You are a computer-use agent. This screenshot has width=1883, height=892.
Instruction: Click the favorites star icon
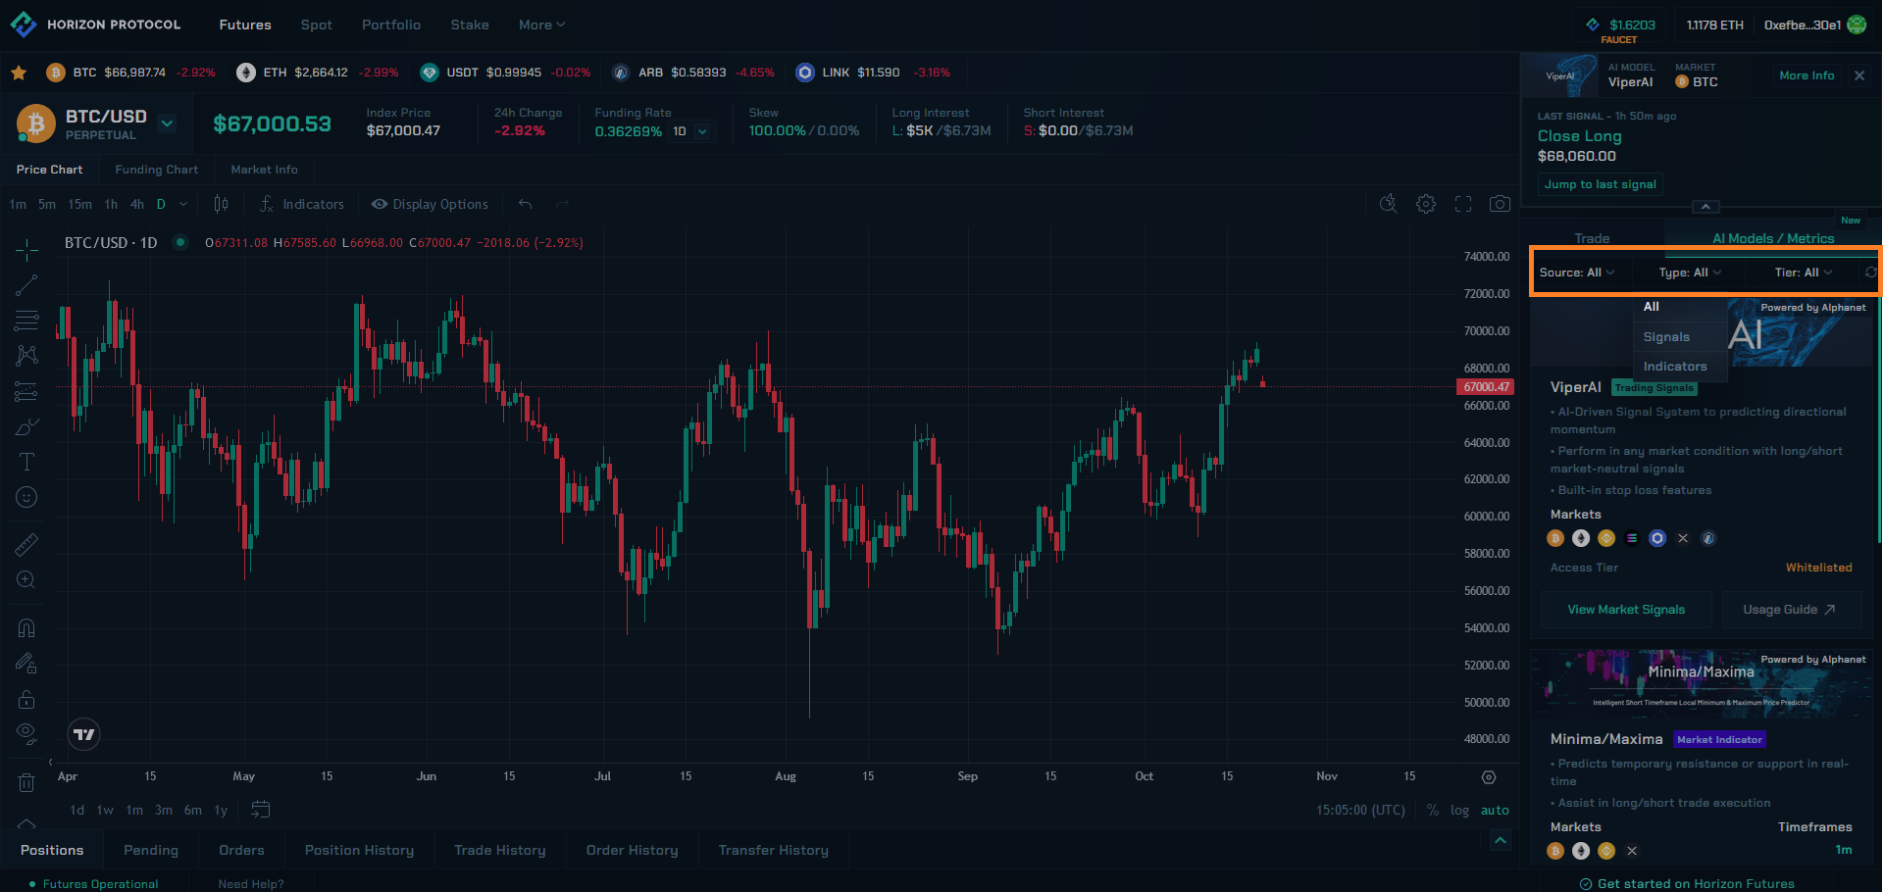(19, 73)
